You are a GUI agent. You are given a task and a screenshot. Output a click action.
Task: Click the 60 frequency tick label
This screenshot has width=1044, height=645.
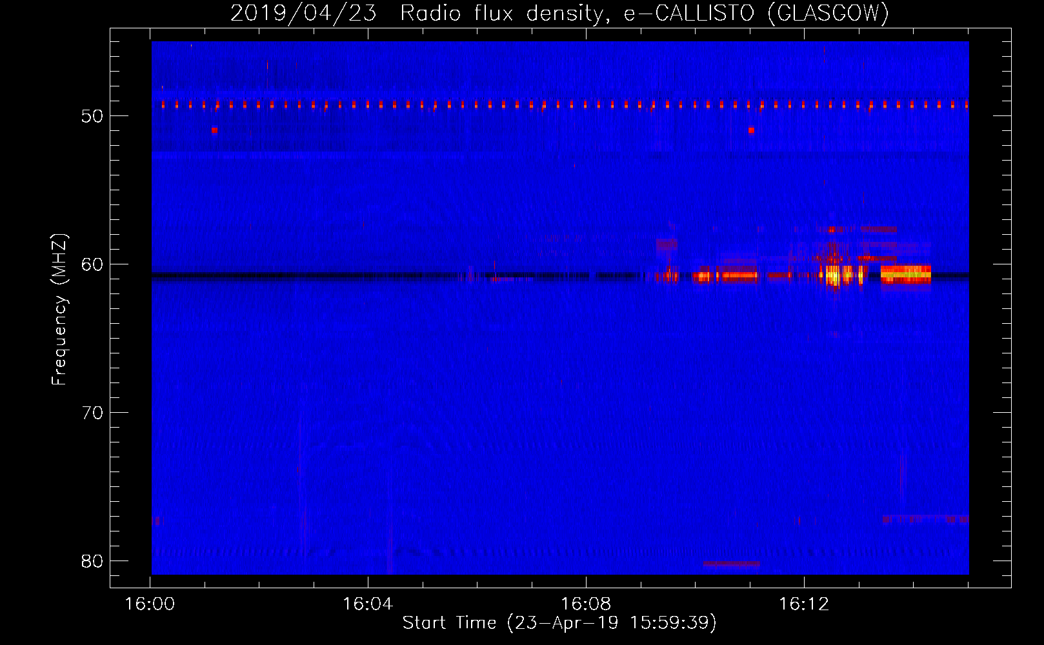tap(92, 264)
